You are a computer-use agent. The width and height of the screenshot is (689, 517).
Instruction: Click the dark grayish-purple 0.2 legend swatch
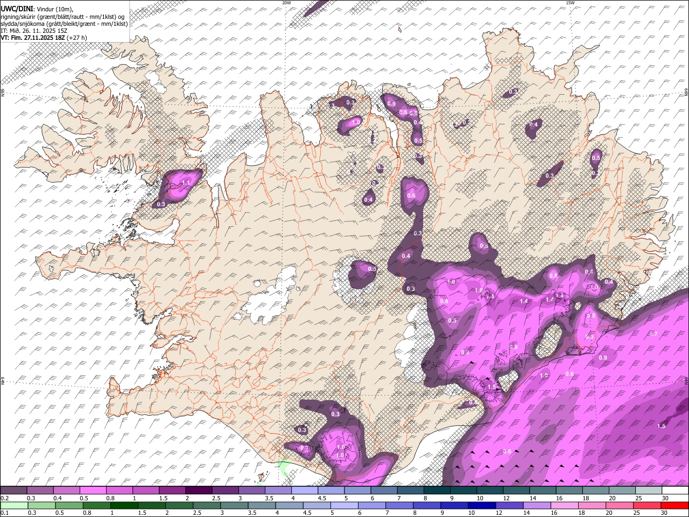14,491
